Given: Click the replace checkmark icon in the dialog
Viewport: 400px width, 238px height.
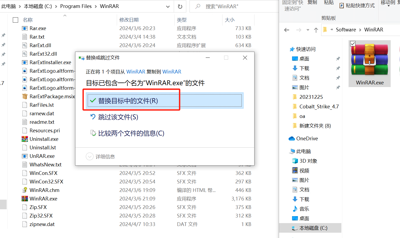Looking at the screenshot, I should (93, 101).
